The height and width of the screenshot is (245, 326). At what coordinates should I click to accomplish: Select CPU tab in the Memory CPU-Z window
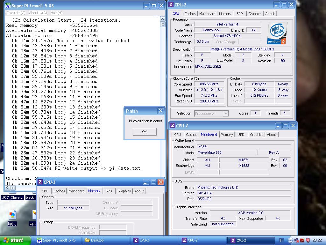(x=45, y=191)
